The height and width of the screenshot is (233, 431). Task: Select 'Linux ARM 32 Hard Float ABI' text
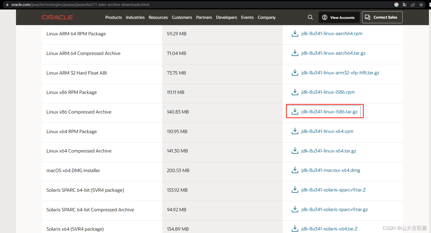point(77,73)
